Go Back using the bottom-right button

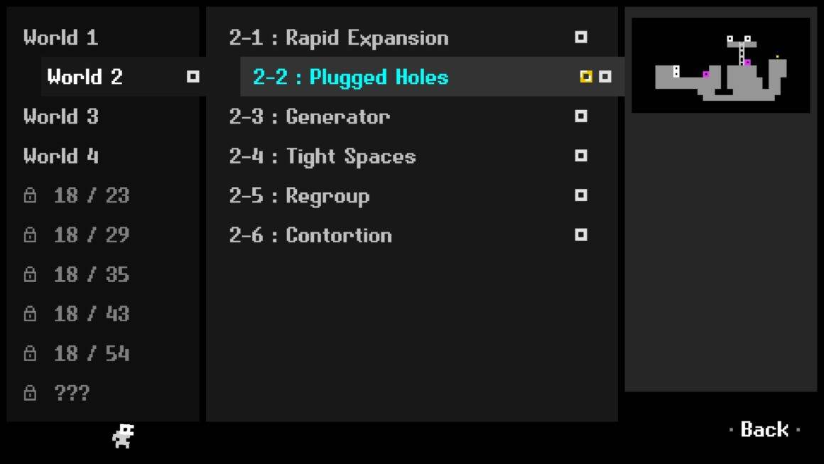click(764, 430)
